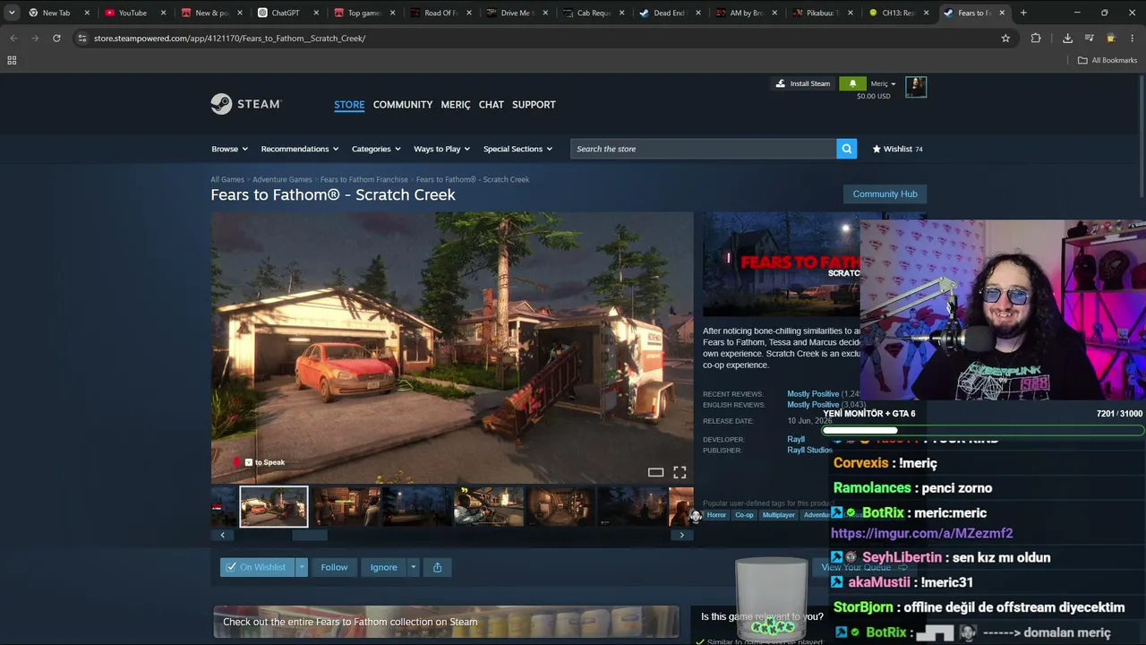Bookmark this page with the star
The image size is (1146, 645).
[1005, 39]
